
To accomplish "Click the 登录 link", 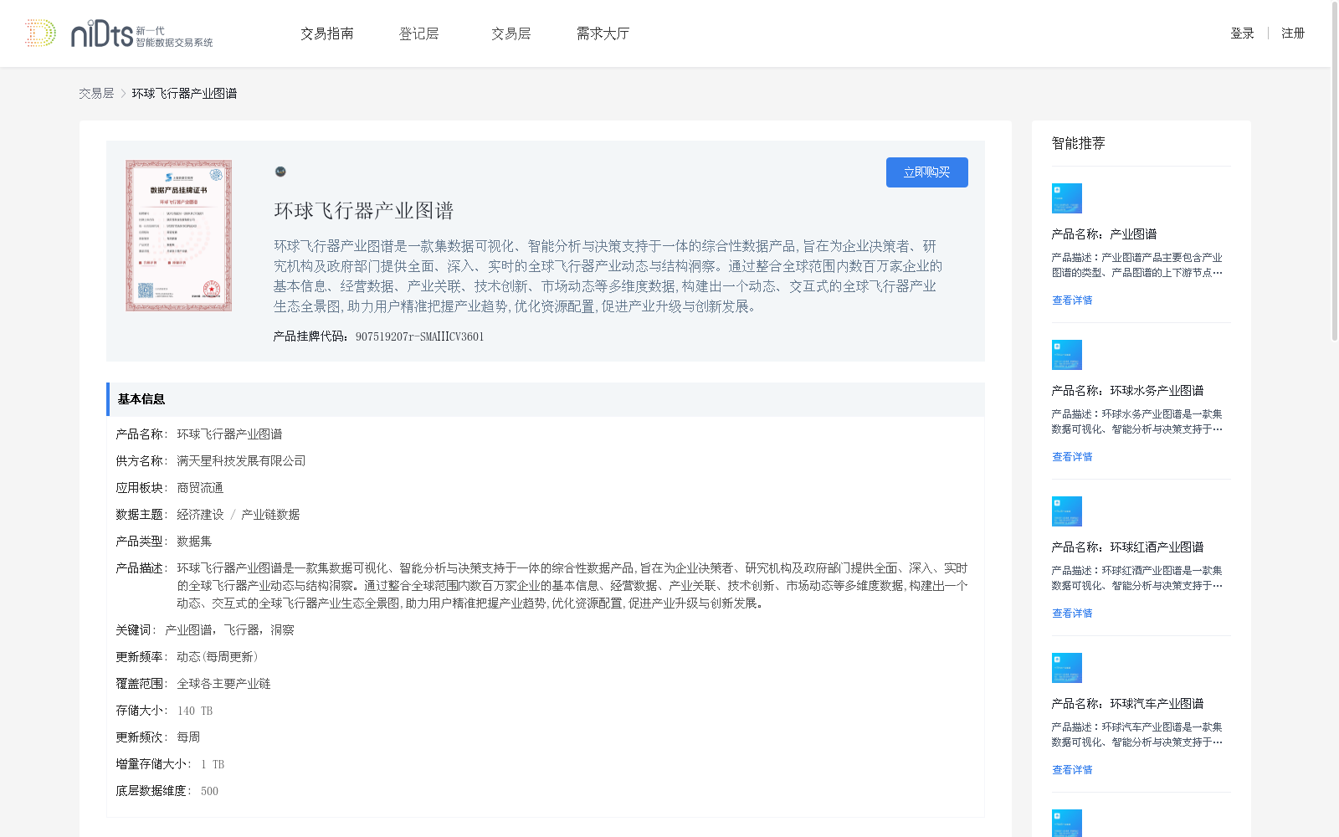I will point(1242,33).
